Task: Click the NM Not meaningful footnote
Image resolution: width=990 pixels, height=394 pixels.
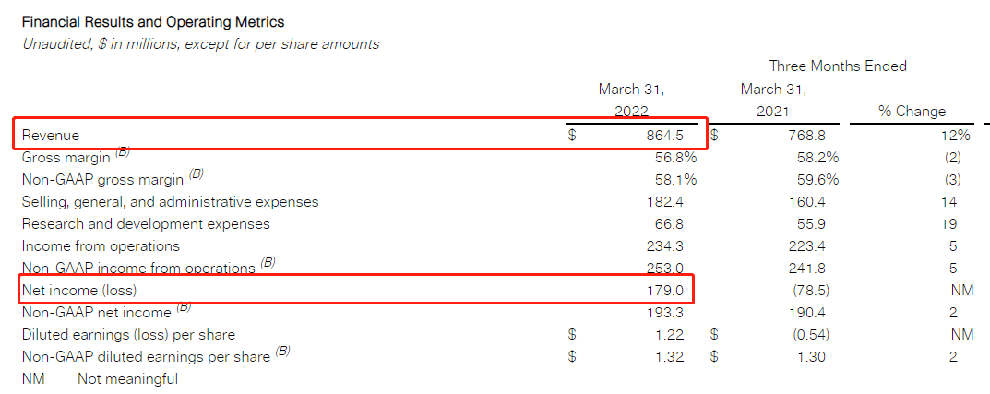Action: click(x=100, y=379)
